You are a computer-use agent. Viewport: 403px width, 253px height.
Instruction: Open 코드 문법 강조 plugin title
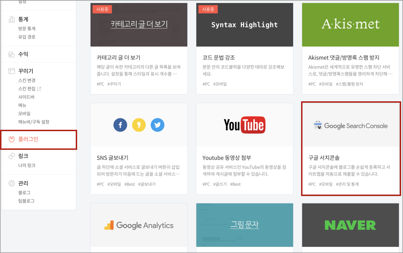(219, 58)
